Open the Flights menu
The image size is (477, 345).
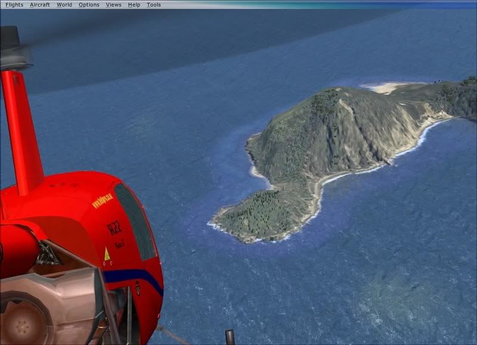(x=14, y=5)
